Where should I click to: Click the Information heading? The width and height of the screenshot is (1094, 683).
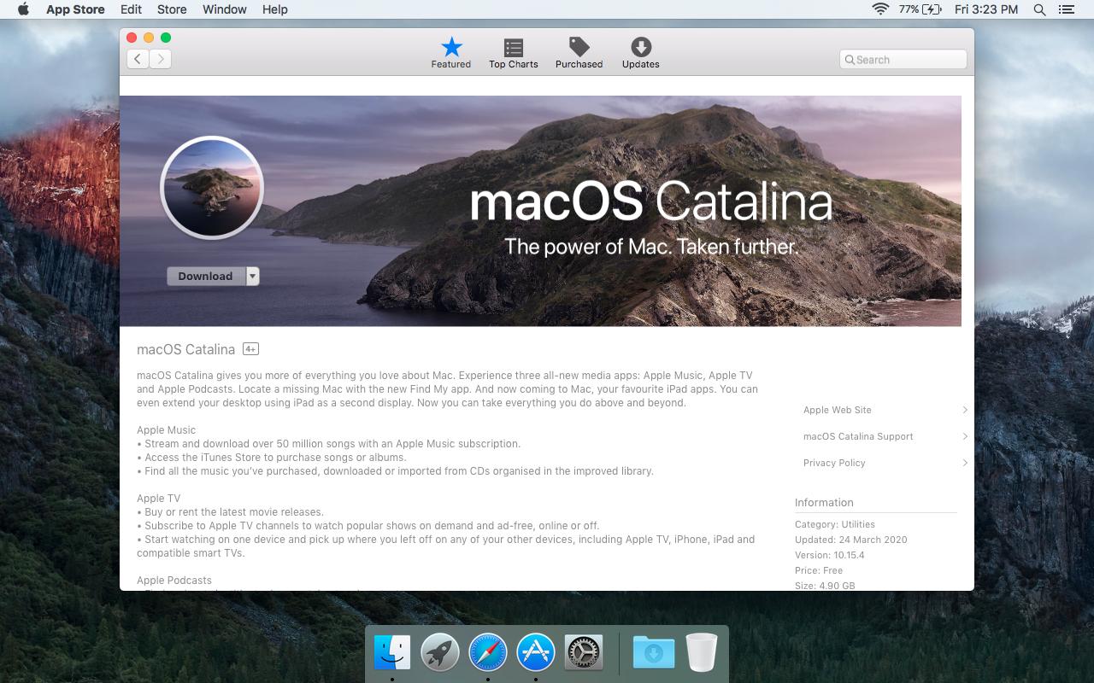(x=824, y=503)
